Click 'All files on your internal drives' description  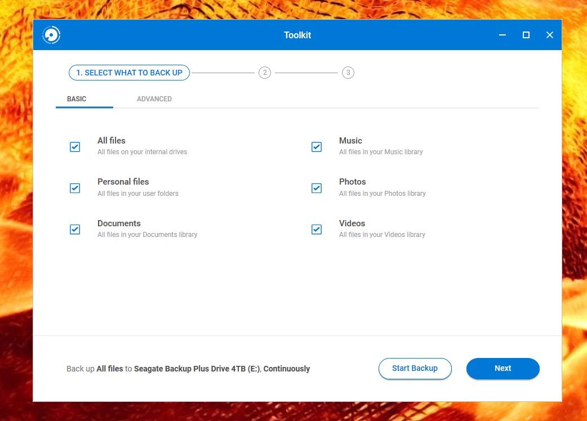[x=143, y=152]
